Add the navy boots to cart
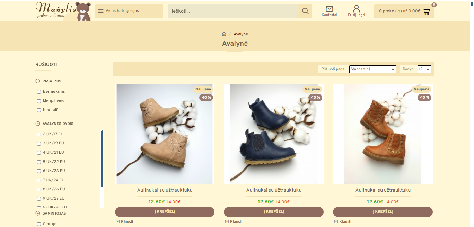This screenshot has height=227, width=474. (273, 212)
